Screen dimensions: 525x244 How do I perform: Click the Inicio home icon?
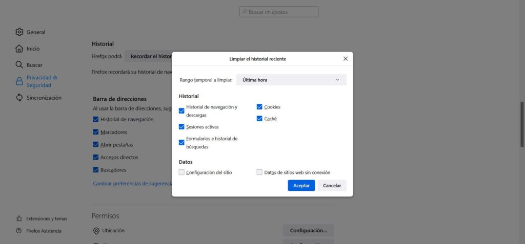19,49
